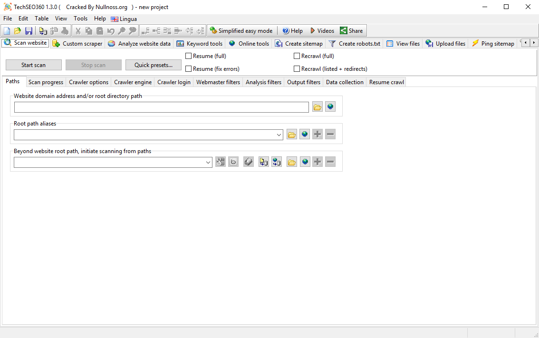Click the import from file icon in scanning paths row

pyautogui.click(x=264, y=162)
